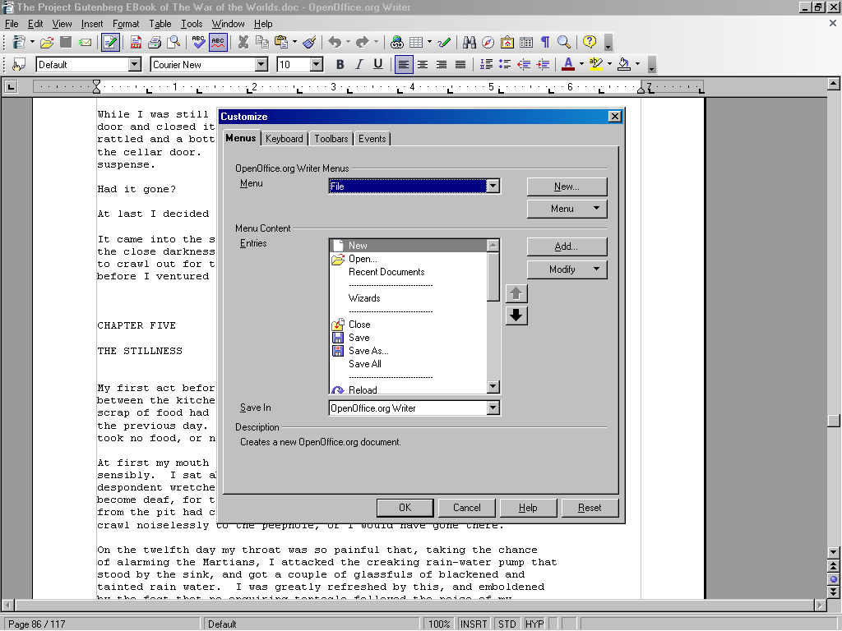Open the Save In dropdown list
The width and height of the screenshot is (842, 631).
pyautogui.click(x=493, y=408)
